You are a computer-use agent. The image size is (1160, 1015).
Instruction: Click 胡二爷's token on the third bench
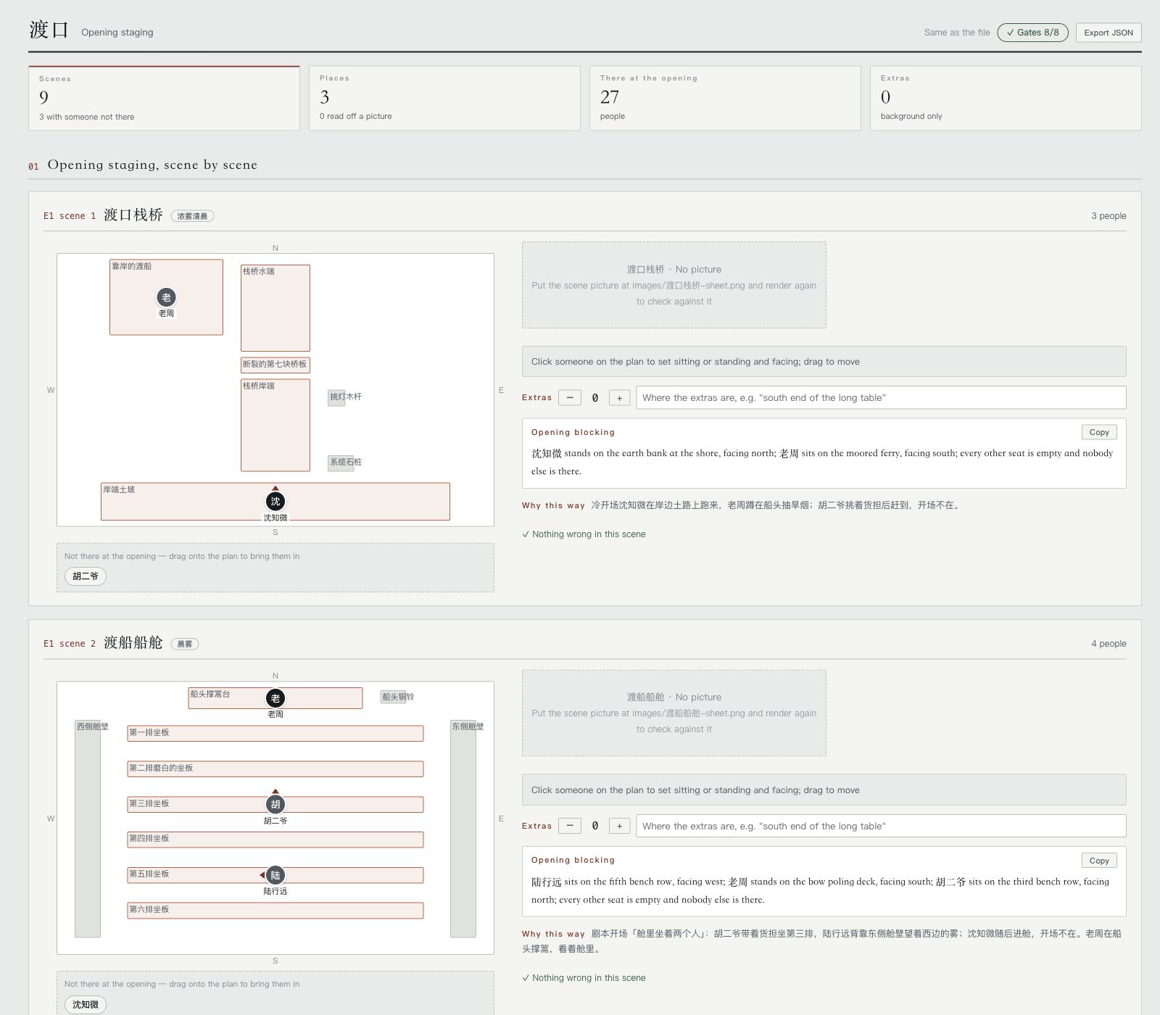(275, 804)
